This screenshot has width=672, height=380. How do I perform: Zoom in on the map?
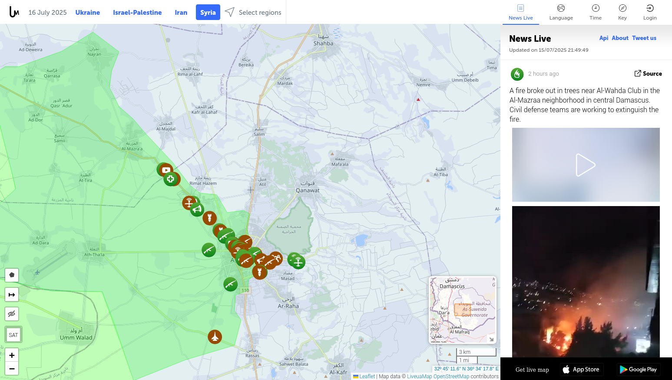pos(12,355)
